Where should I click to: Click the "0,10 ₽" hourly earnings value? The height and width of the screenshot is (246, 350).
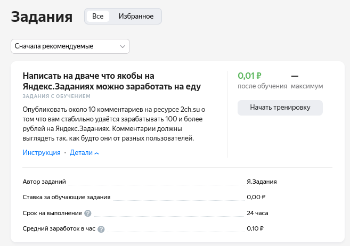256,229
